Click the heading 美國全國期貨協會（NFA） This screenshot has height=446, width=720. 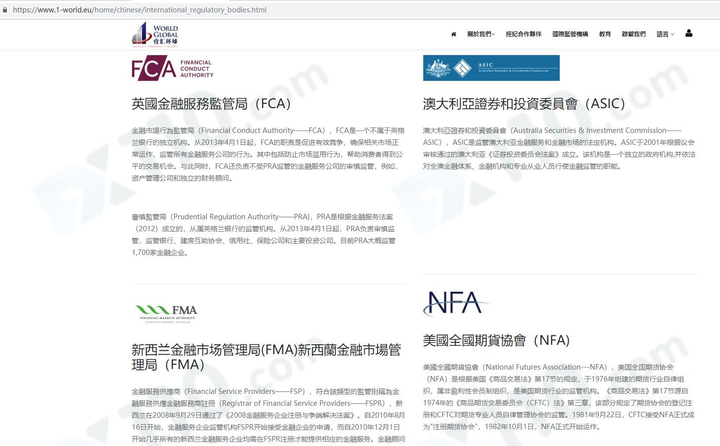pos(496,340)
